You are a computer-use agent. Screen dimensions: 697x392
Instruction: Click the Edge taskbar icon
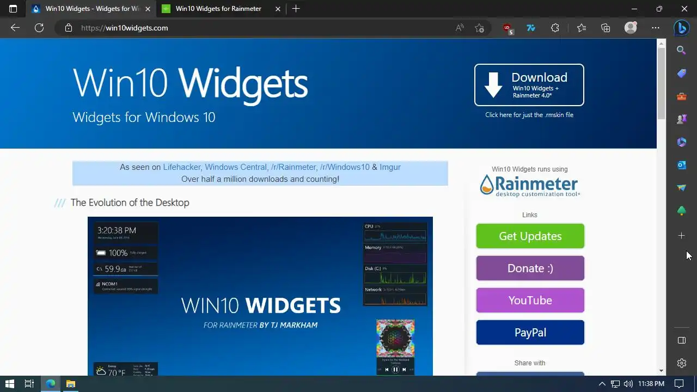pyautogui.click(x=50, y=384)
